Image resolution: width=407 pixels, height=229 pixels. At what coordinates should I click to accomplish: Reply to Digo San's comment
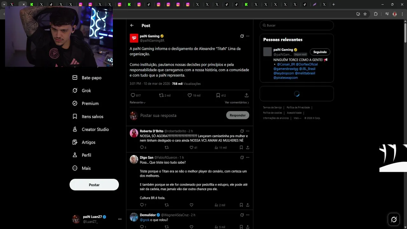[142, 205]
